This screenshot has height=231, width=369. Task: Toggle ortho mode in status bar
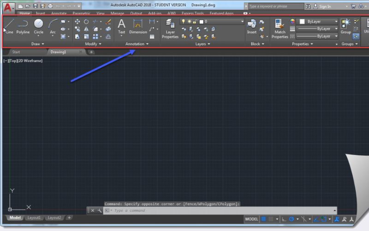pos(284,219)
